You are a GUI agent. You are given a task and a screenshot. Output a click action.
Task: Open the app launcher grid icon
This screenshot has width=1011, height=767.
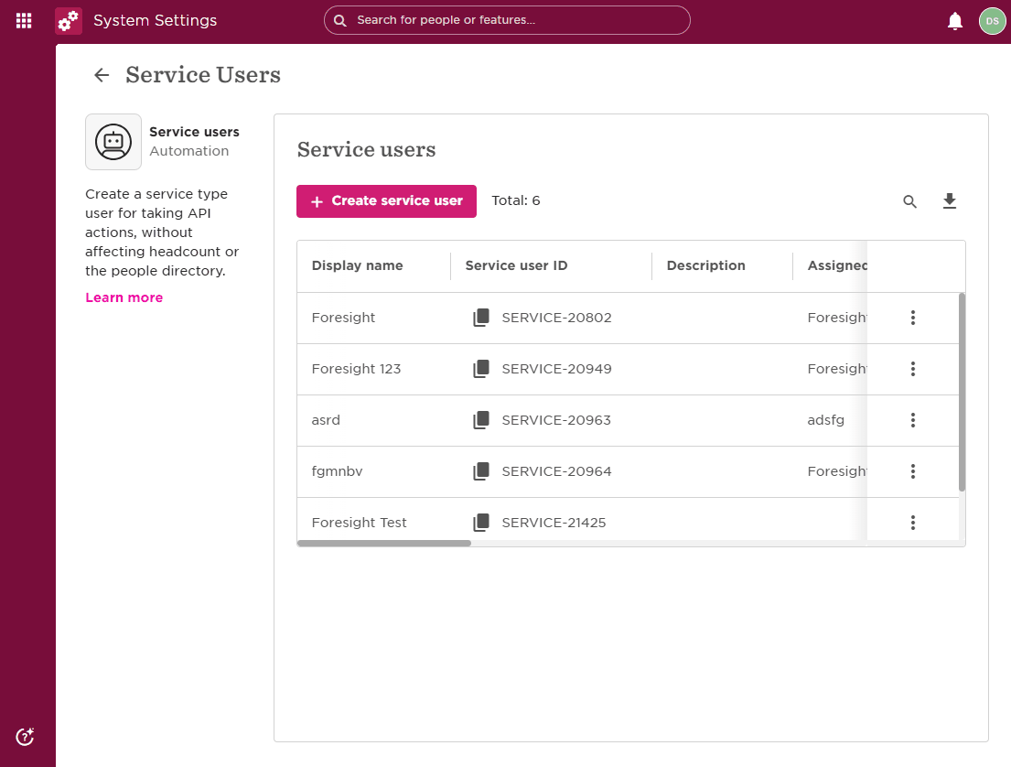pyautogui.click(x=24, y=21)
